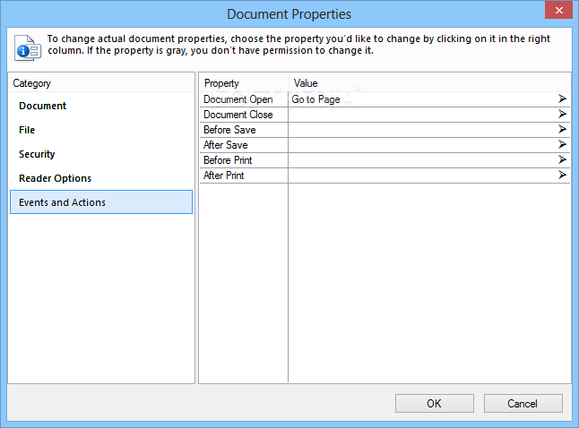
Task: Open arrow menu for After Save row
Action: pos(562,144)
